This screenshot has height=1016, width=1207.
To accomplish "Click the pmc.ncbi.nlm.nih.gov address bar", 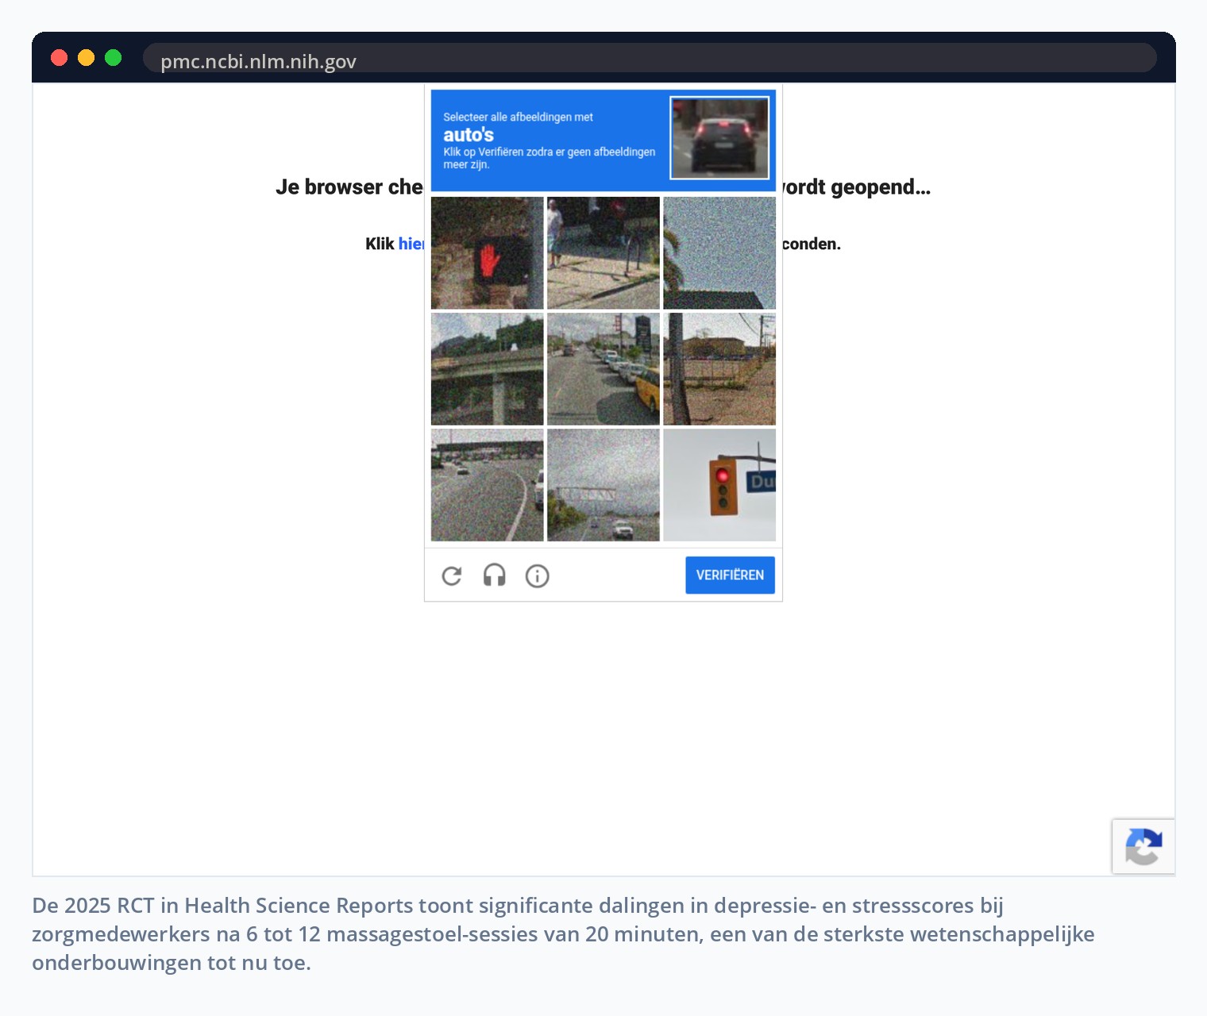I will tap(650, 58).
